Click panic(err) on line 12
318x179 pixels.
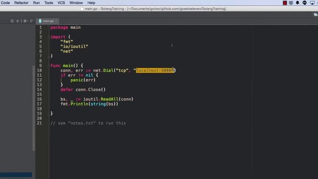[83, 80]
